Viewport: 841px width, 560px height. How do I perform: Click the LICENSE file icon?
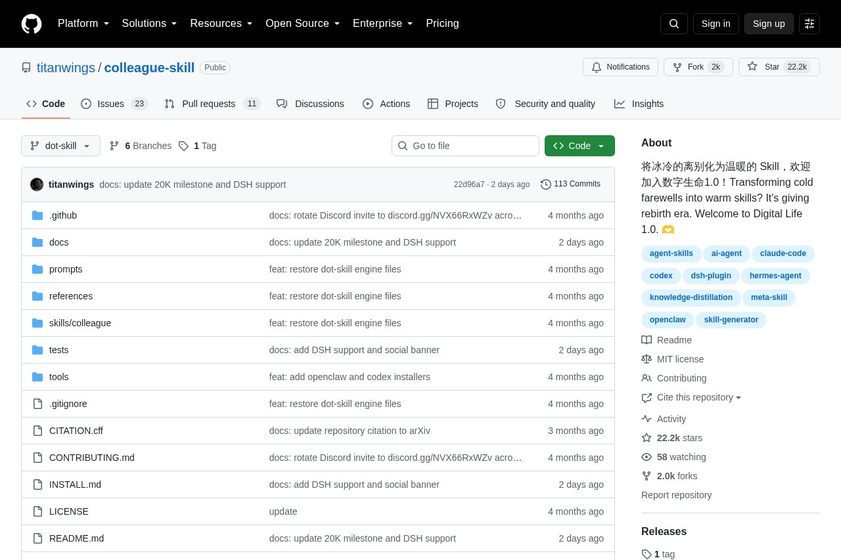pyautogui.click(x=37, y=511)
